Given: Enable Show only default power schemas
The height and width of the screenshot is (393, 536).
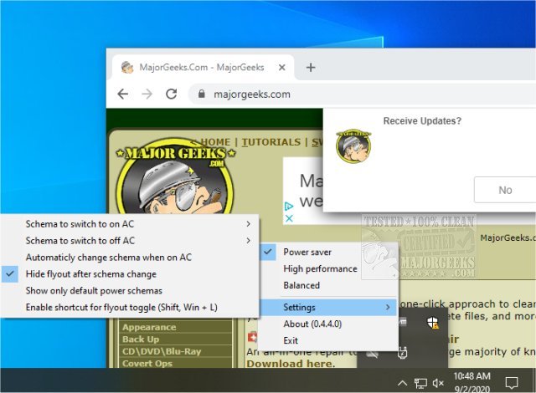Looking at the screenshot, I should [x=130, y=291].
